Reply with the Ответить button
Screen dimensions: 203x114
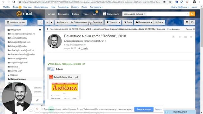pos(62,22)
